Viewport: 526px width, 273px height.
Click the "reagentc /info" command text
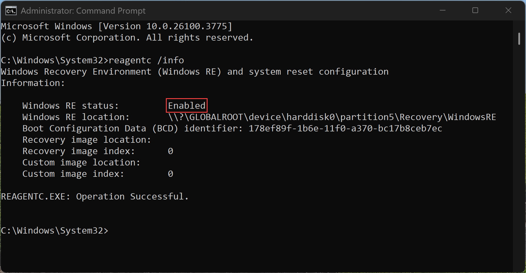(146, 60)
